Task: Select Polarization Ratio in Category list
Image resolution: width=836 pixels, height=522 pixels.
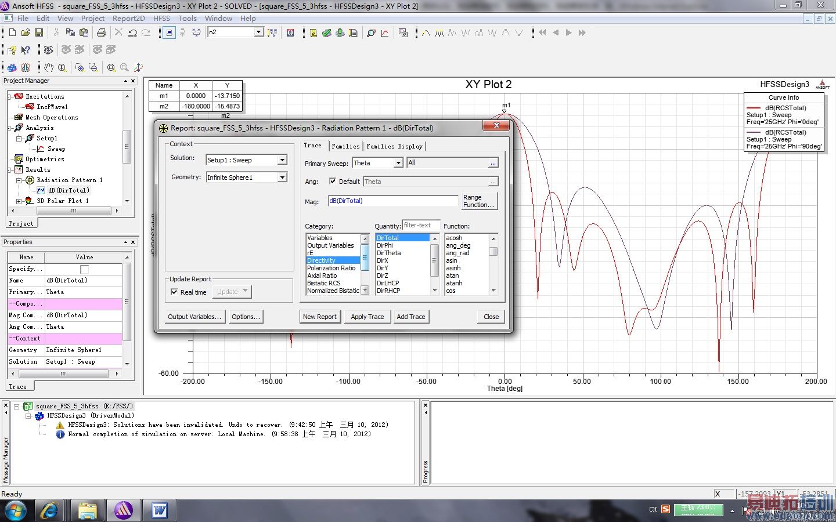Action: [x=331, y=268]
